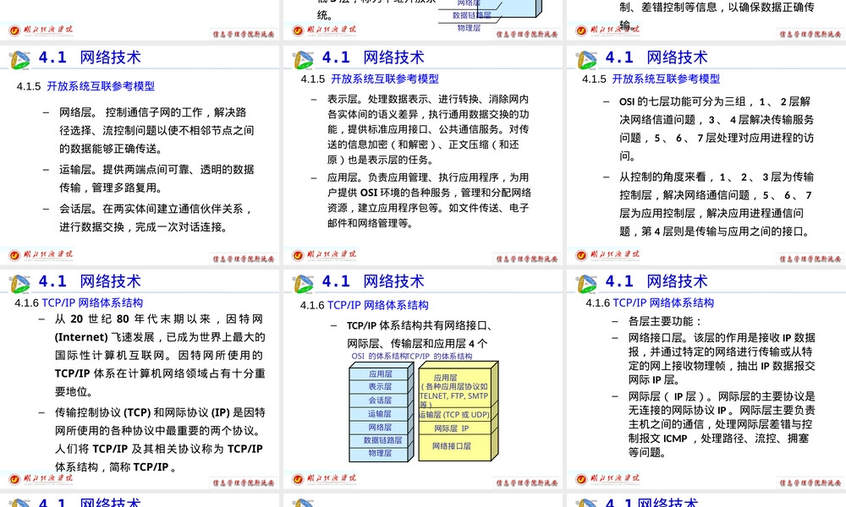Image resolution: width=846 pixels, height=507 pixels.
Task: Click the blue 应用层 box in the OSI stack
Action: (x=379, y=374)
